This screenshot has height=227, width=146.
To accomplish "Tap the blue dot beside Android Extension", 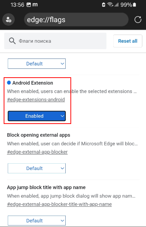I will coord(9,83).
